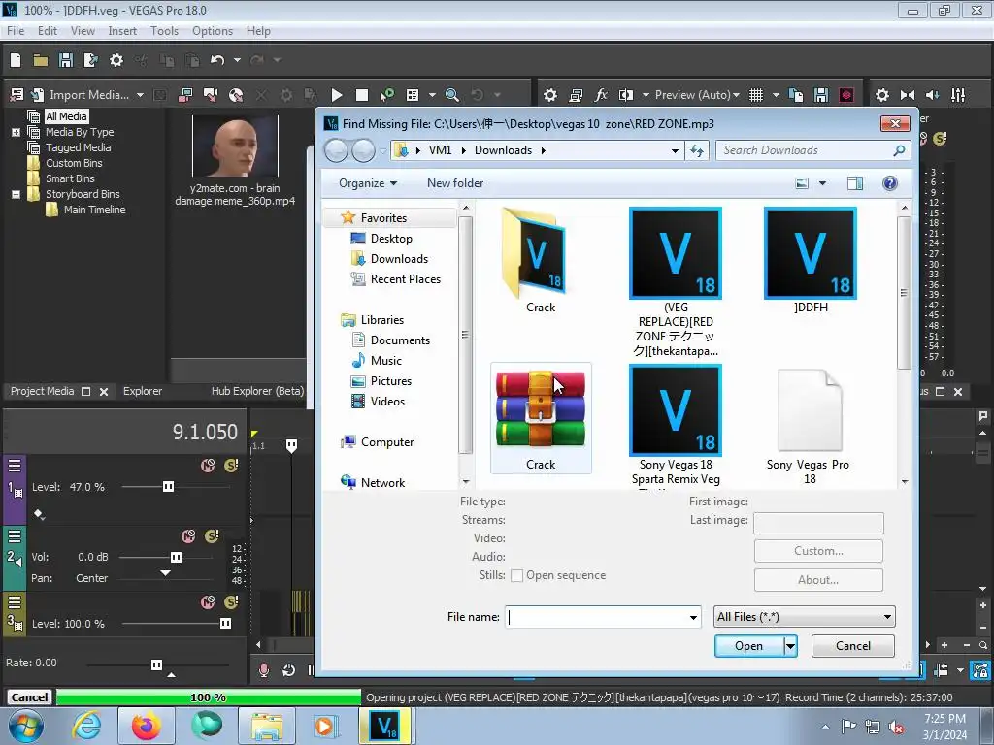Start playback in Project Media toolbar
Image resolution: width=994 pixels, height=745 pixels.
pyautogui.click(x=337, y=95)
